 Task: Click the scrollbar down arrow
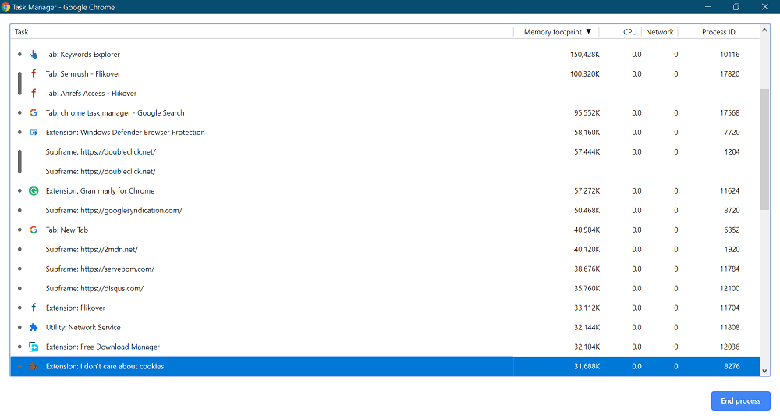pos(764,371)
